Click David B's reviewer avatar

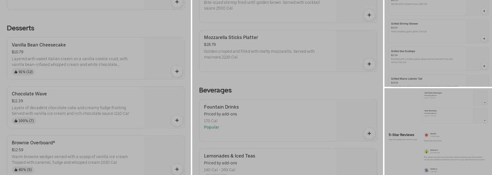[426, 135]
